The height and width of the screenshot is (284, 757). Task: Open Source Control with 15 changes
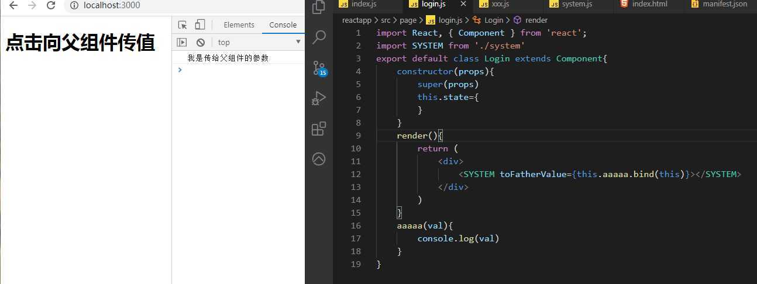(x=319, y=67)
